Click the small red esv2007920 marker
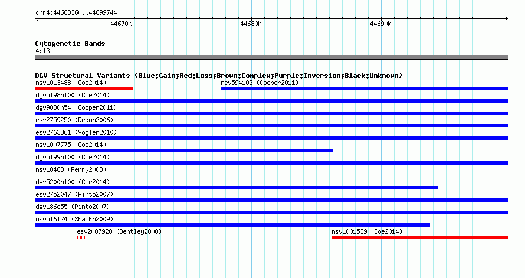525x278 pixels. tap(81, 237)
